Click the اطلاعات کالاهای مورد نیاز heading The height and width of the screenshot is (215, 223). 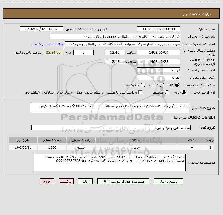coord(193,117)
